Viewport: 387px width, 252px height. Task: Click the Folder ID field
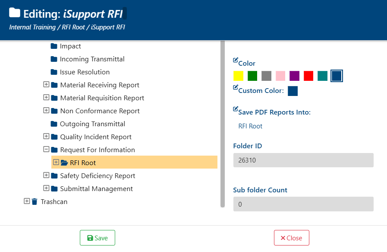click(303, 160)
